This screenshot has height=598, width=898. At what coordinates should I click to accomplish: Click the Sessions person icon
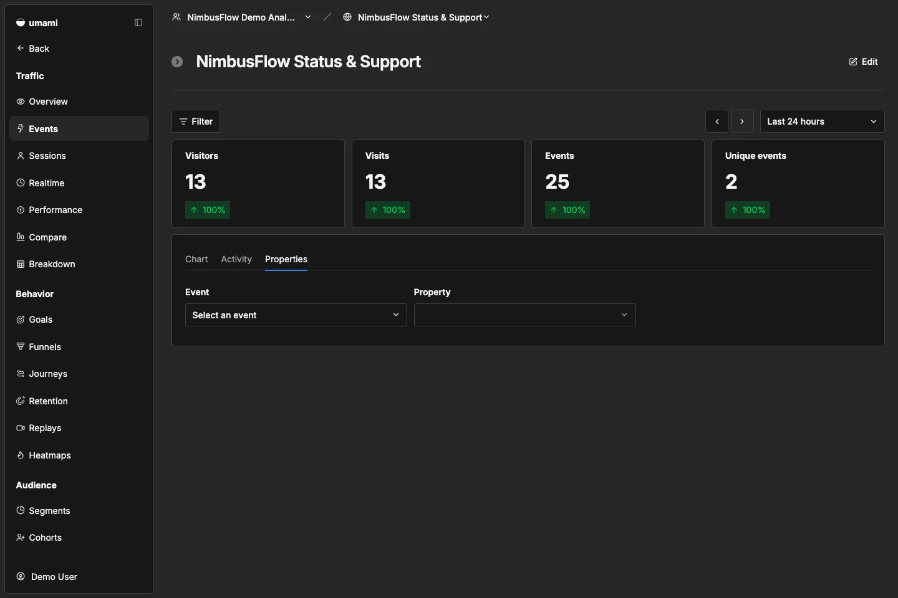[21, 156]
